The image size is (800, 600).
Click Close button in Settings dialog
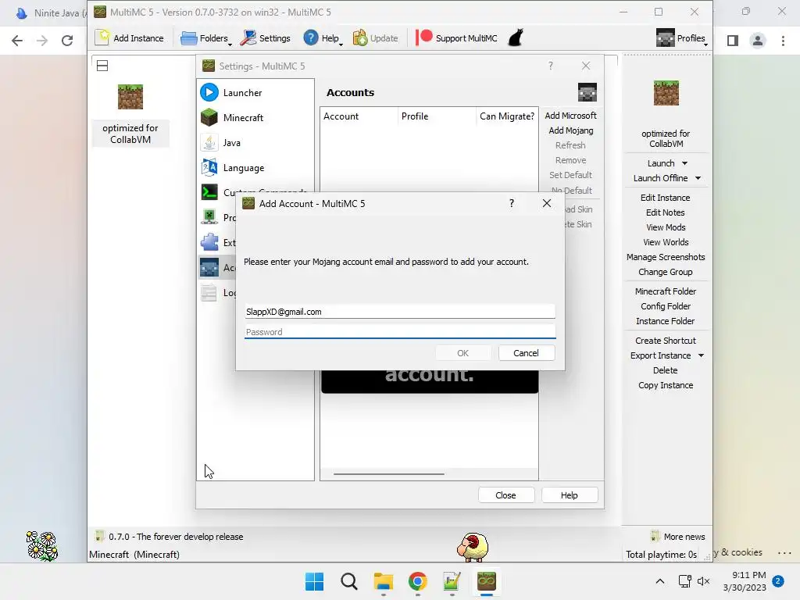pos(505,495)
